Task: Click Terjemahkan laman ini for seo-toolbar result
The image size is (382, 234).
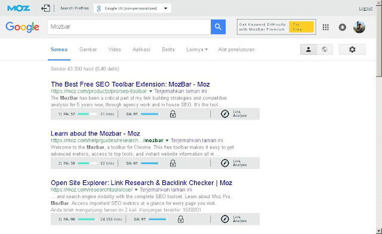Action: tap(180, 91)
